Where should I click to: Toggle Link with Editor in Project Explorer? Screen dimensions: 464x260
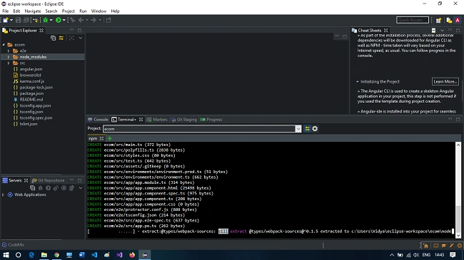tap(61, 38)
